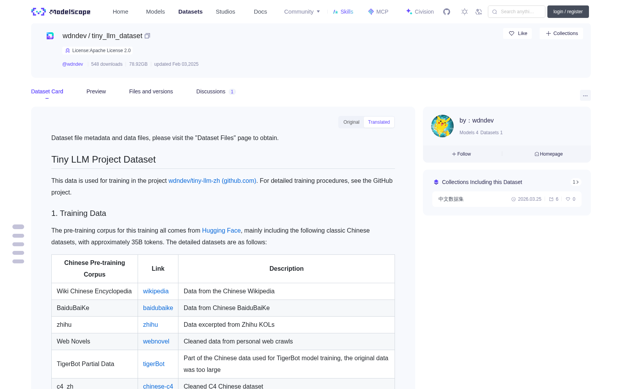Click the '78.92GB' size text

click(x=138, y=64)
